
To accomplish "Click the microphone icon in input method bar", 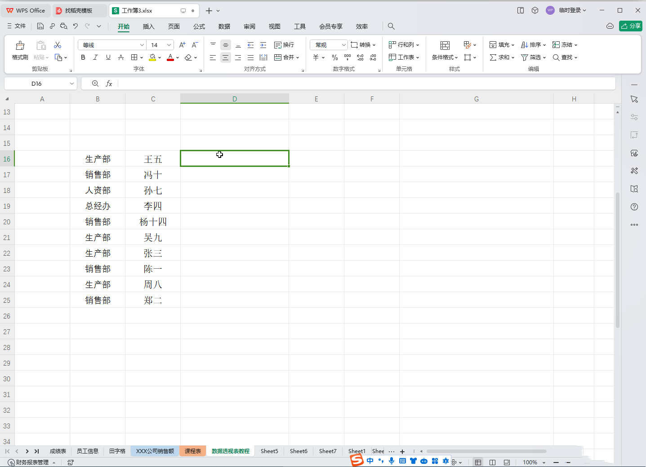I will pos(392,461).
